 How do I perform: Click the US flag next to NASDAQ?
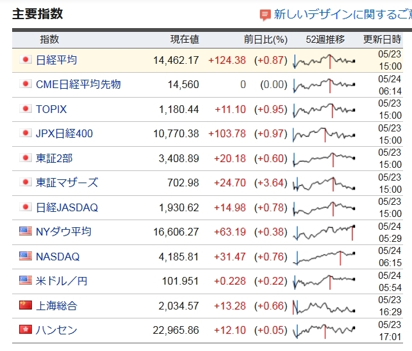point(26,257)
